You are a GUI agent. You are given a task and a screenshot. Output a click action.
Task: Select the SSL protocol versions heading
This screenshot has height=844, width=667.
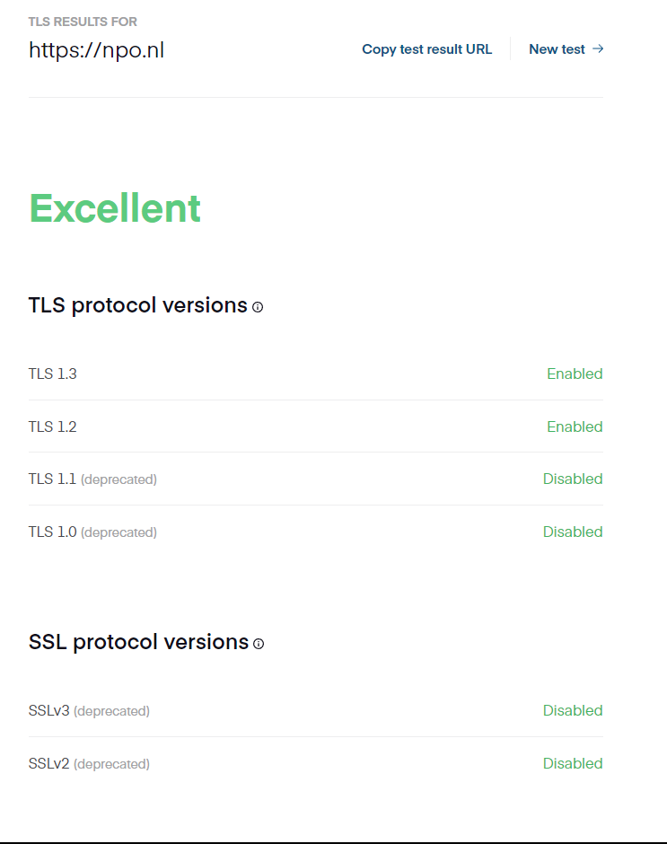point(138,642)
